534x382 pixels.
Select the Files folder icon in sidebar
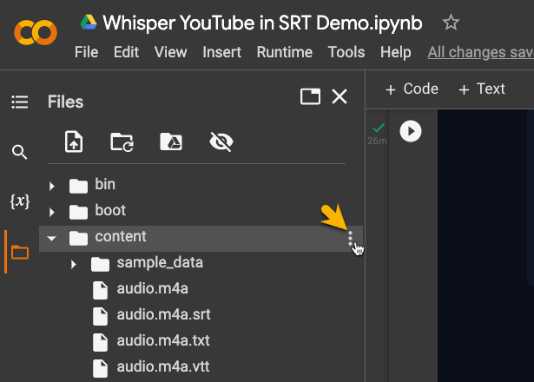pos(20,253)
